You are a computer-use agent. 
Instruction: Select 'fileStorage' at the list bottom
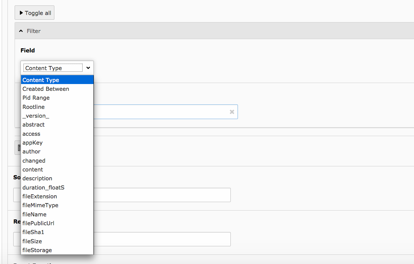37,250
